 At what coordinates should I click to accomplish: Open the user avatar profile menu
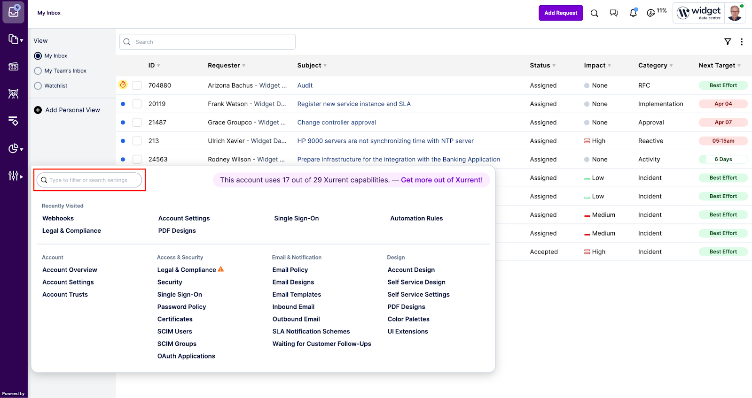pyautogui.click(x=735, y=13)
